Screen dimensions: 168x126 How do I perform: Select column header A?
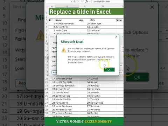coord(52,6)
